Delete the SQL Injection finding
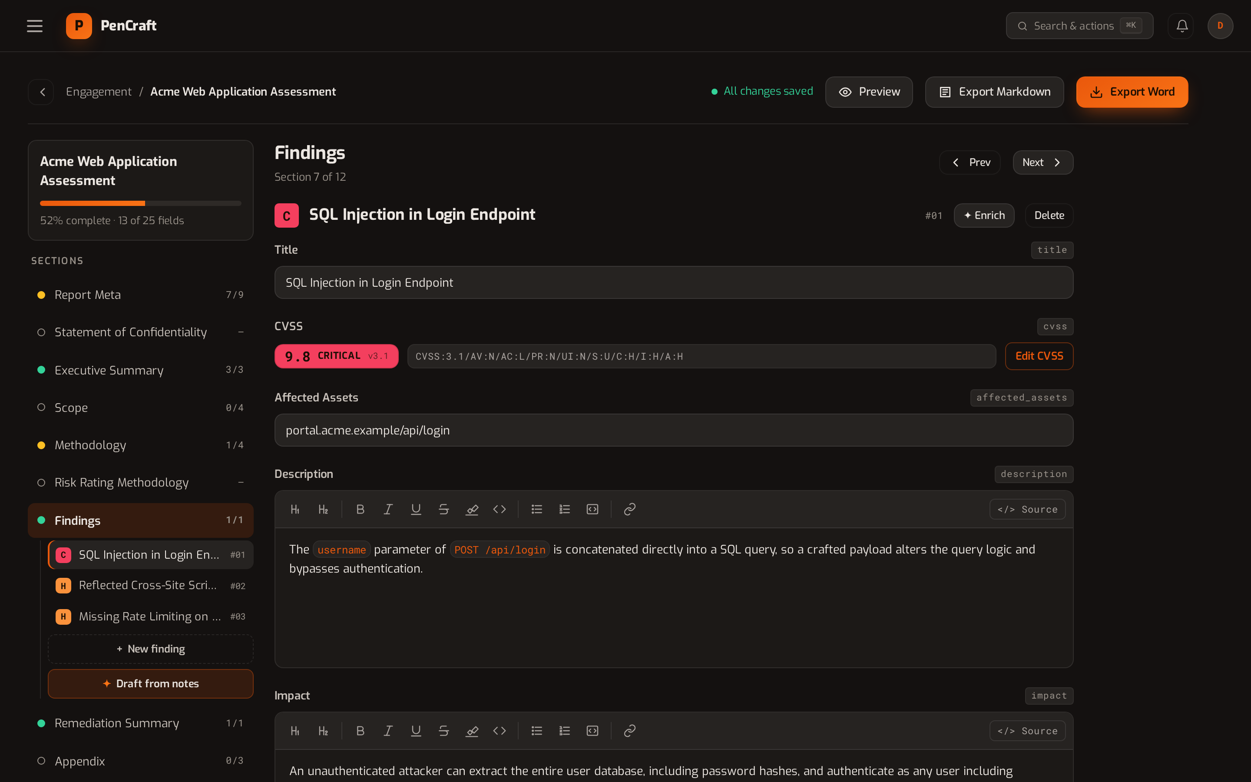The width and height of the screenshot is (1251, 782). pos(1049,215)
